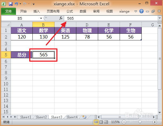This screenshot has width=163, height=126.
Task: Select column D header
Action: tap(87, 25)
